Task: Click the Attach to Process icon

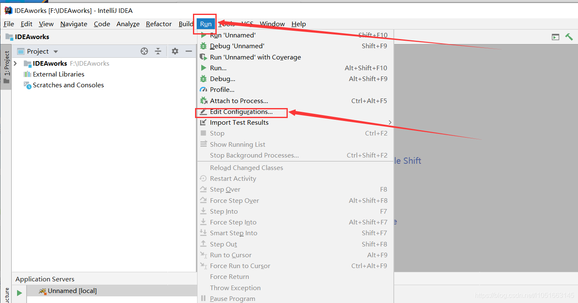Action: [x=203, y=101]
